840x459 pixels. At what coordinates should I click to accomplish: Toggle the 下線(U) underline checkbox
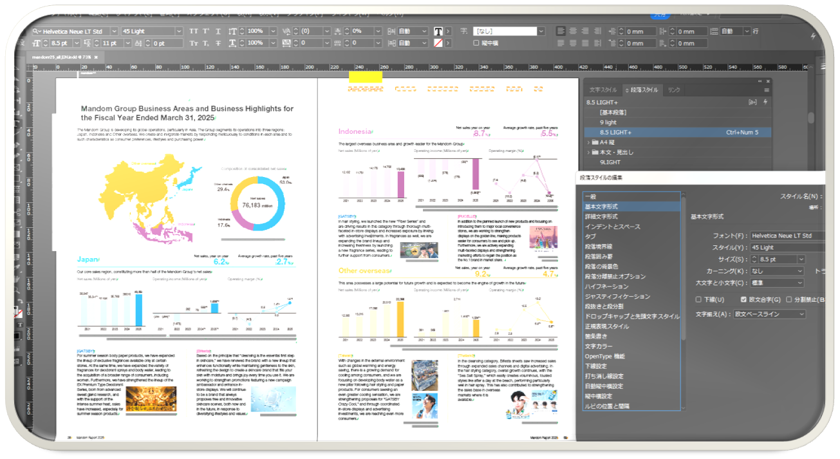699,299
